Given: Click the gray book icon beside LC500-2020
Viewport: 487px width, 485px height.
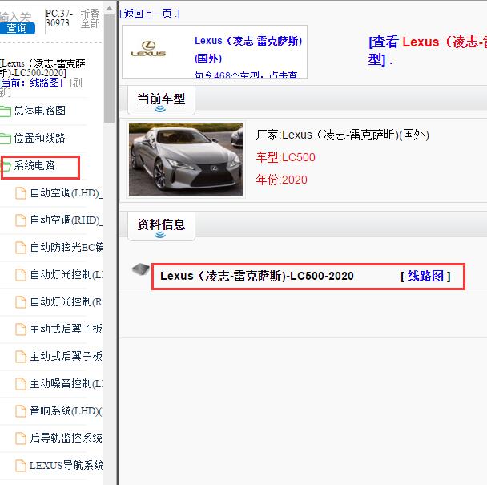Looking at the screenshot, I should pyautogui.click(x=141, y=269).
